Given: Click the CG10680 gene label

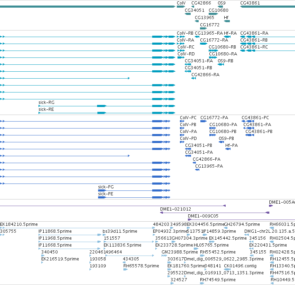Looking at the screenshot, I should (x=218, y=10).
